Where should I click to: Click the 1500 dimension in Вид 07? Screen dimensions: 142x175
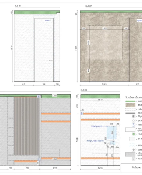click(105, 28)
